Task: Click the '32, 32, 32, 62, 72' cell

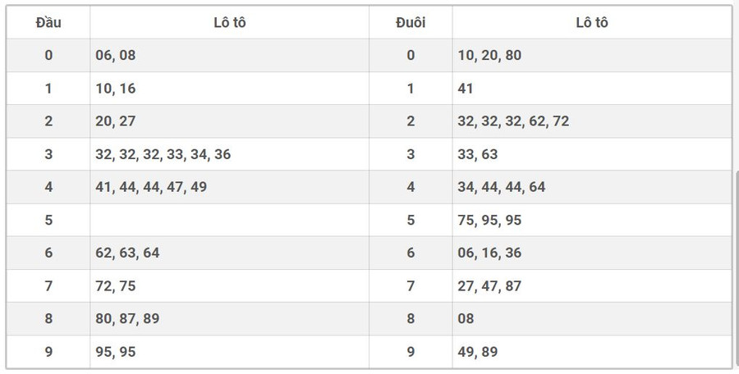Action: (513, 121)
